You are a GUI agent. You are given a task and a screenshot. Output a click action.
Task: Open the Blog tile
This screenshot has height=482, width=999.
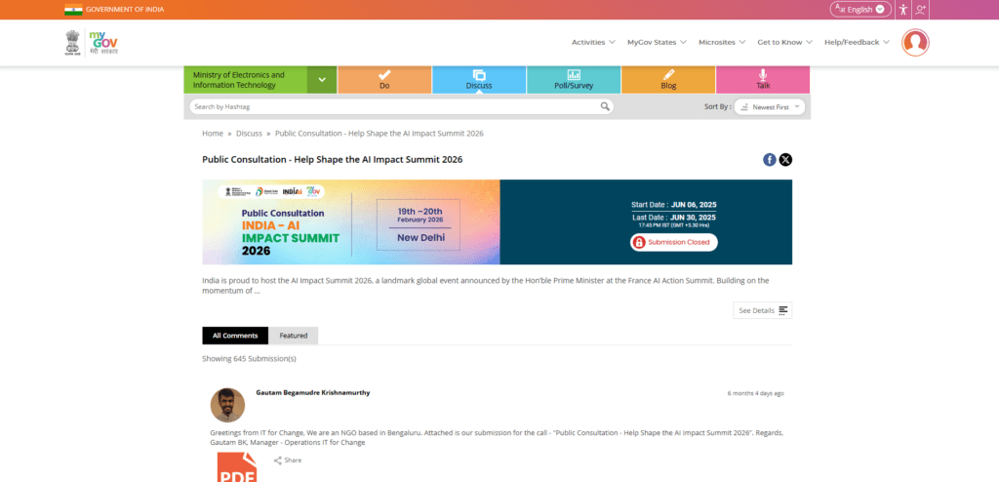tap(668, 80)
